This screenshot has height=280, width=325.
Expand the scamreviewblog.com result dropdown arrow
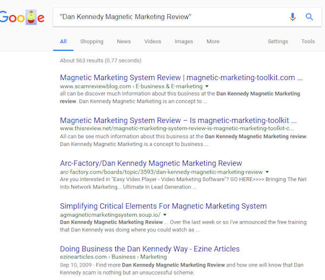tap(207, 86)
